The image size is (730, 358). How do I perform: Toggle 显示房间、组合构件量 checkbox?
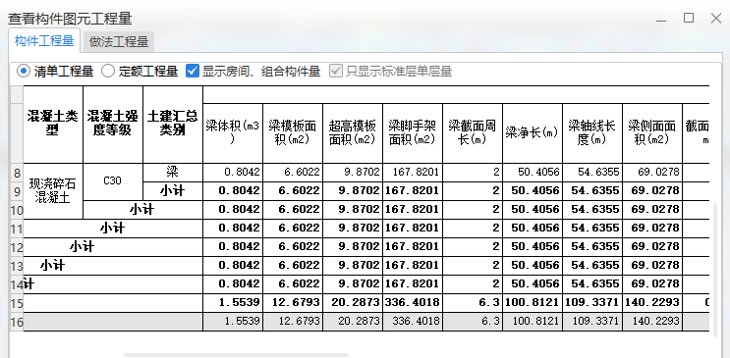pyautogui.click(x=193, y=72)
